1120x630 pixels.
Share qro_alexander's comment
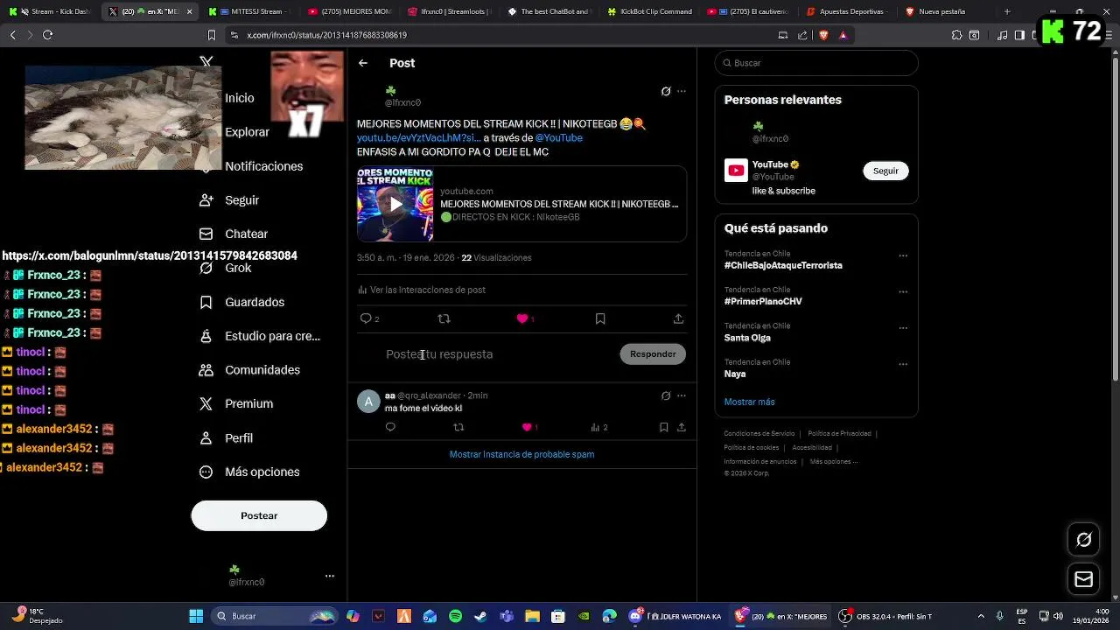pos(681,427)
